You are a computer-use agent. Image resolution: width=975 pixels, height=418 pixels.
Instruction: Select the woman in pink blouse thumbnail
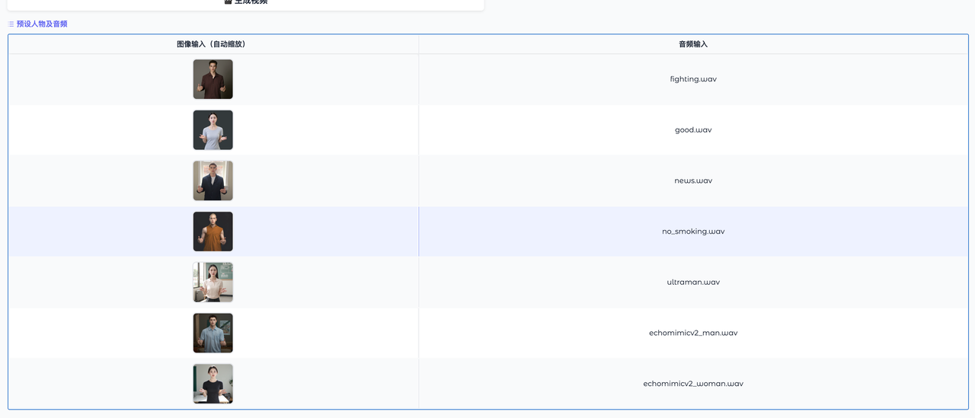[213, 282]
